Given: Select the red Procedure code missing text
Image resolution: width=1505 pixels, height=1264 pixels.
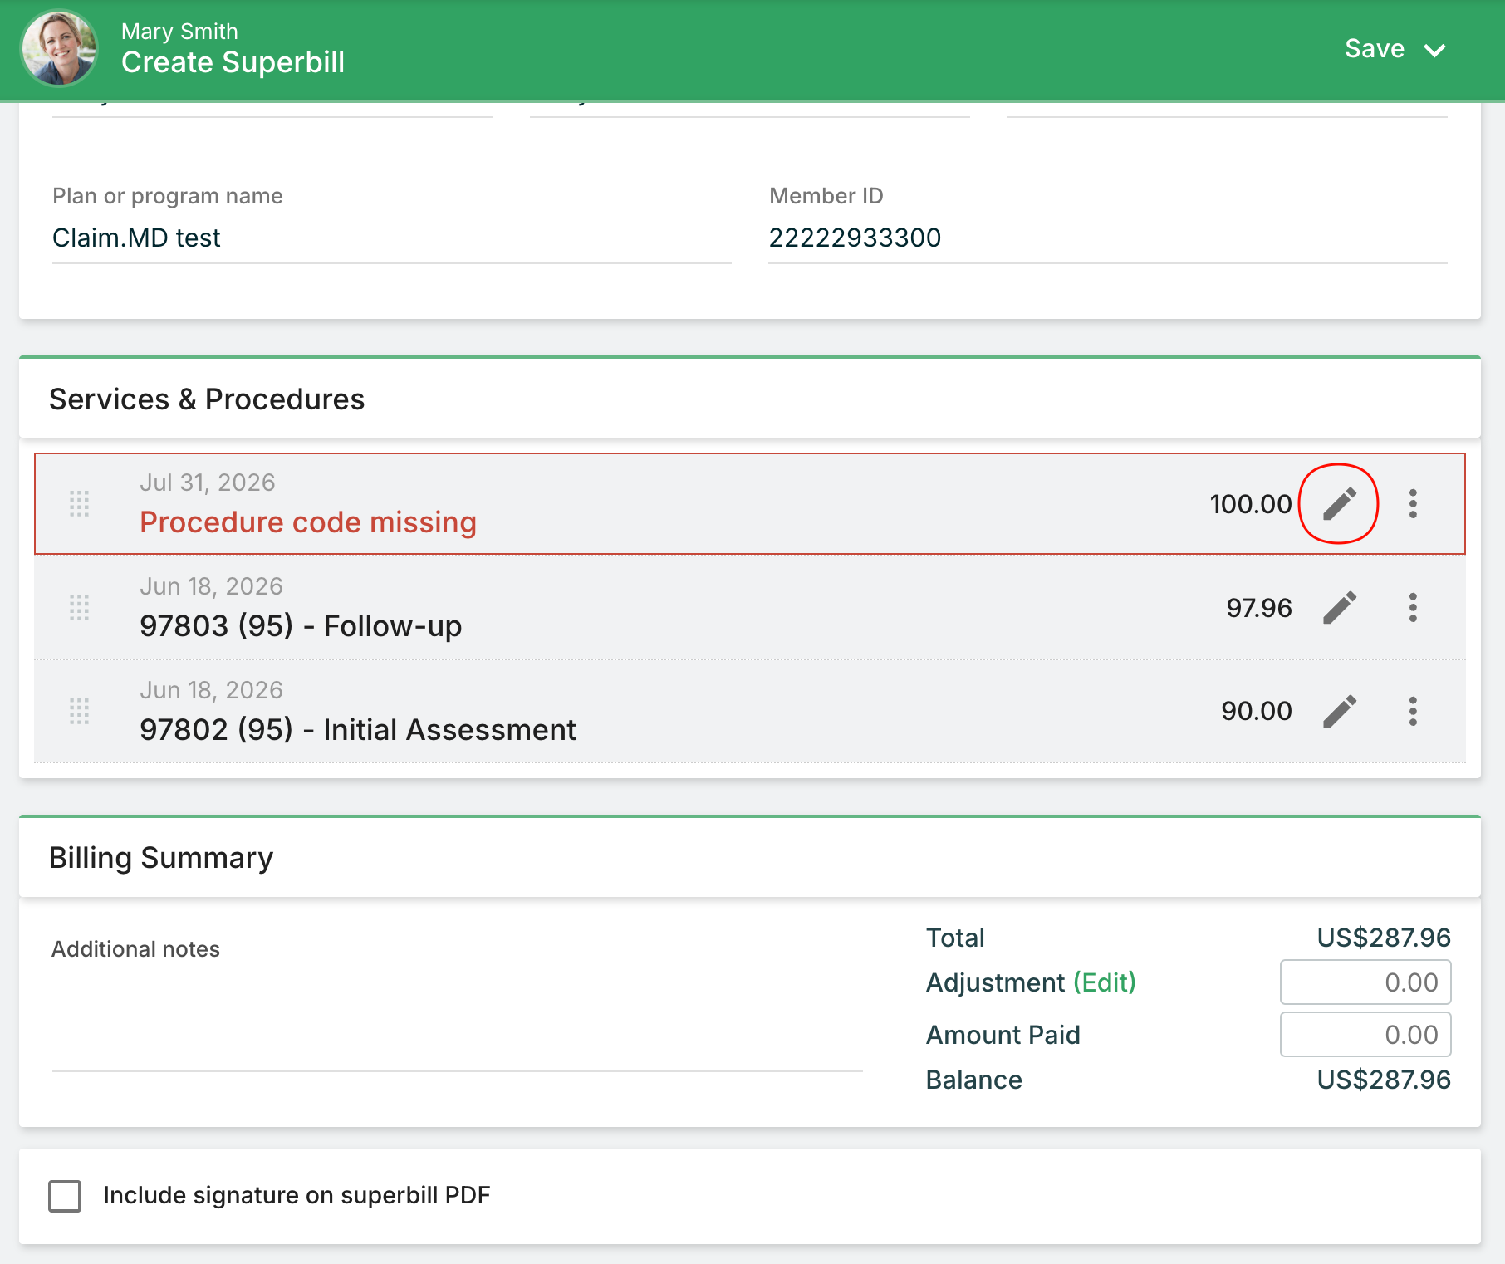Looking at the screenshot, I should [x=308, y=522].
